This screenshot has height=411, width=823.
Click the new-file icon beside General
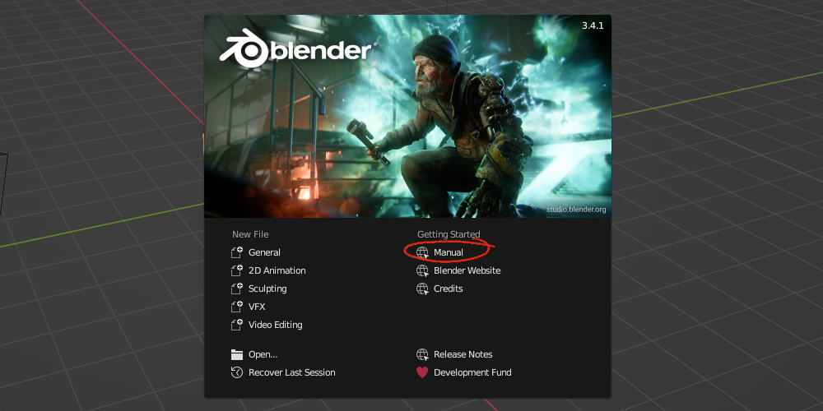pyautogui.click(x=237, y=252)
